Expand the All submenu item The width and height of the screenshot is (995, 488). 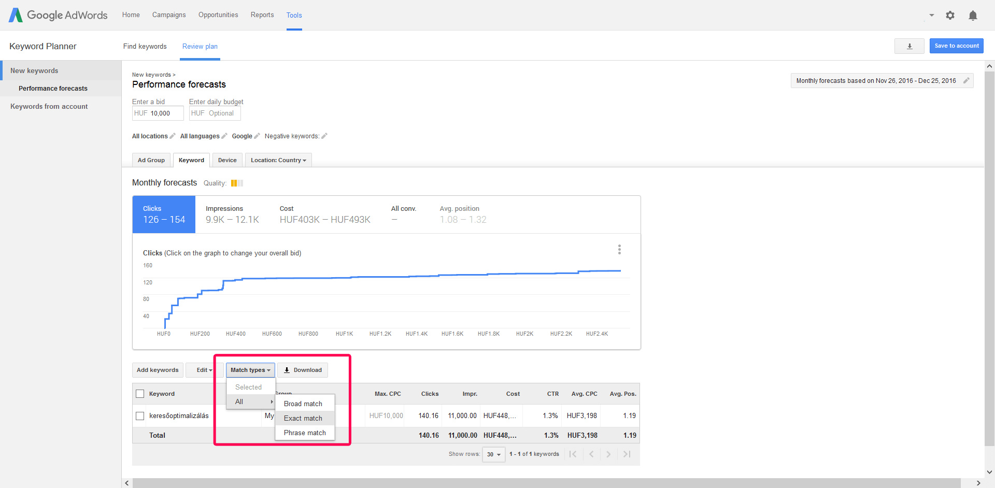pyautogui.click(x=251, y=401)
